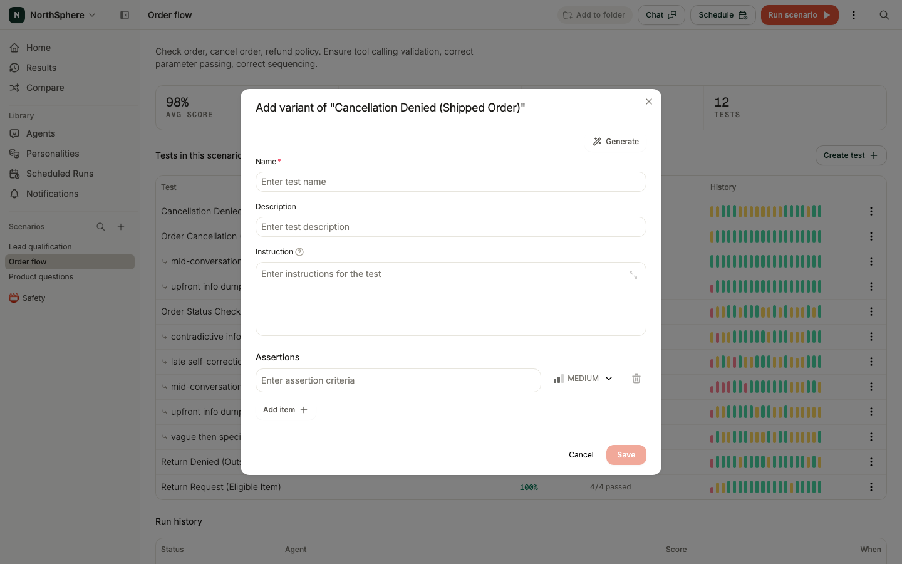Click the 12 TESTS stat
Image resolution: width=902 pixels, height=564 pixels.
[x=727, y=107]
